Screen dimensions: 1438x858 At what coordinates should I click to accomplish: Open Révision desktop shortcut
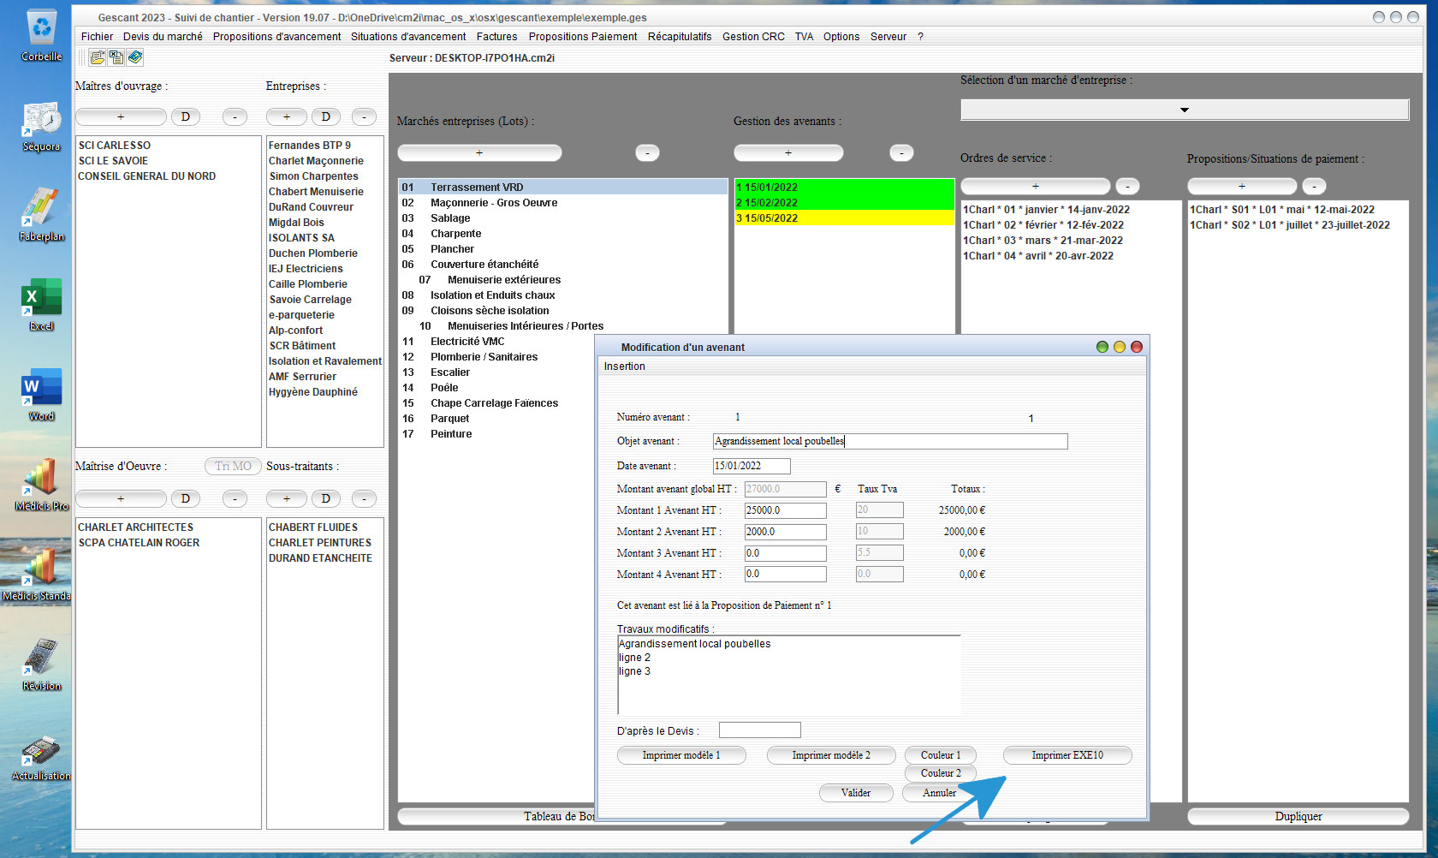coord(41,664)
